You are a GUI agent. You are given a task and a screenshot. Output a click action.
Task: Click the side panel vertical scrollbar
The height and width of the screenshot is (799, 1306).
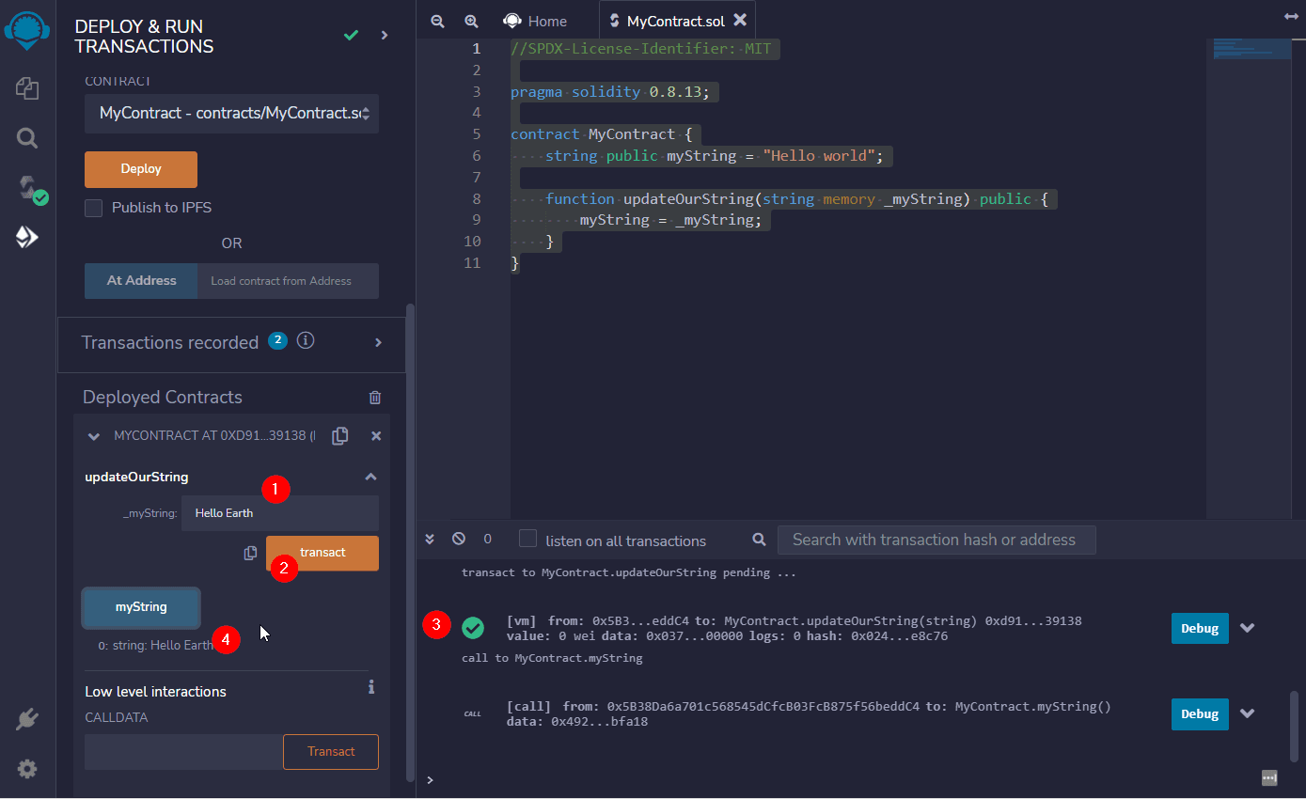[409, 541]
